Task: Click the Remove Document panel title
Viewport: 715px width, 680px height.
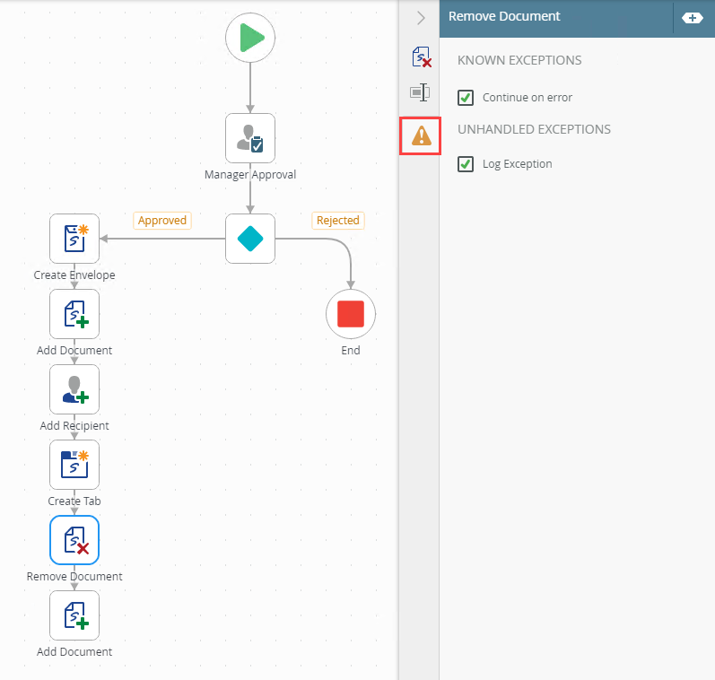Action: (504, 16)
